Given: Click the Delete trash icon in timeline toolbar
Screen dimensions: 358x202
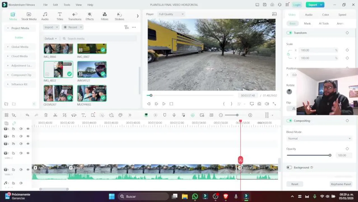Looking at the screenshot, I should click(x=46, y=115).
